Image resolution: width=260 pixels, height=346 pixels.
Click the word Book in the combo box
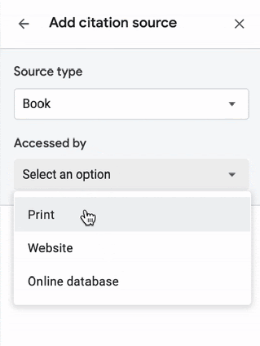pos(36,103)
